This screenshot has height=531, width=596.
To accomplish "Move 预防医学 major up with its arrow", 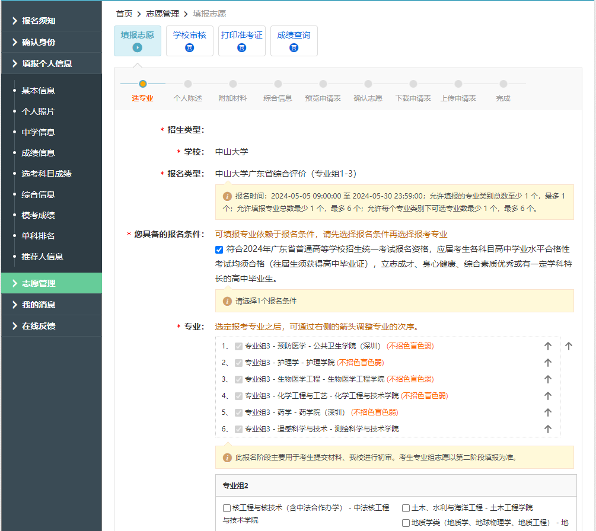I will point(547,346).
